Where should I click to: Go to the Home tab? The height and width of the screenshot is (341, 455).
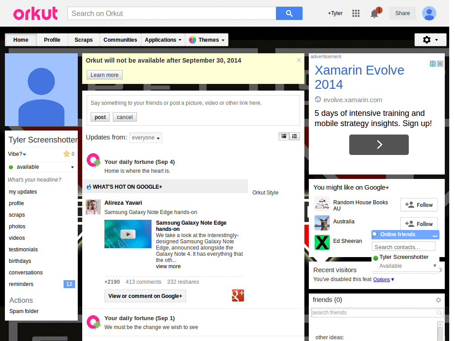point(21,40)
